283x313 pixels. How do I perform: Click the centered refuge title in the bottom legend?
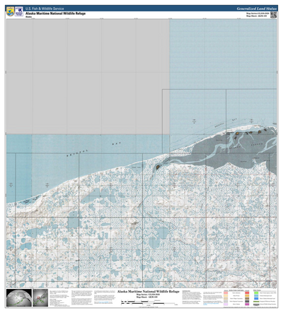(149, 292)
